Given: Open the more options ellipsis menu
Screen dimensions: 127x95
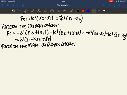Looking at the screenshot, I should pyautogui.click(x=124, y=5).
